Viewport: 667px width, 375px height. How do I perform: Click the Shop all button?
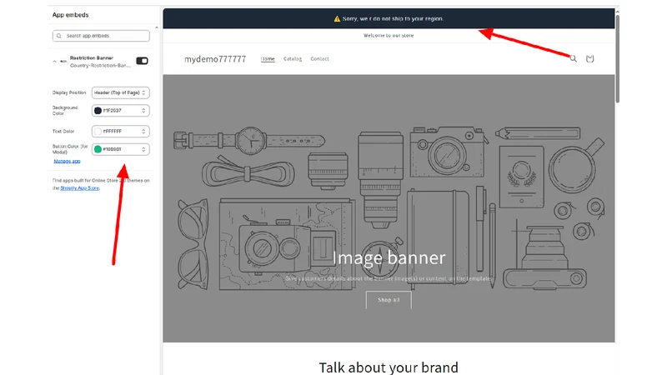point(389,300)
